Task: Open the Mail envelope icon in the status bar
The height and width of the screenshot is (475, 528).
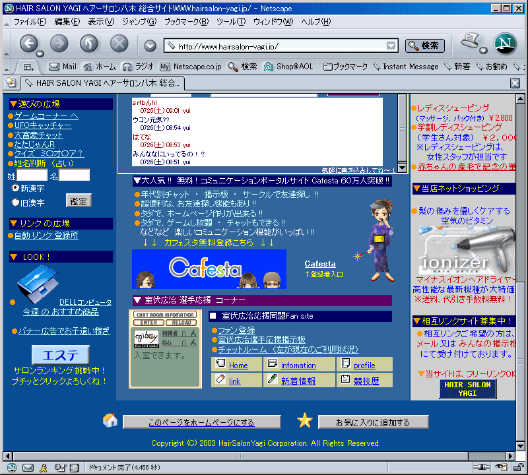Action: point(28,467)
